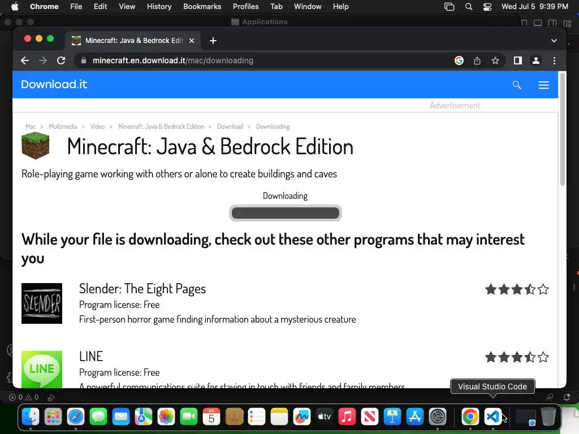Open the Download.it search icon
579x434 pixels.
pyautogui.click(x=517, y=85)
